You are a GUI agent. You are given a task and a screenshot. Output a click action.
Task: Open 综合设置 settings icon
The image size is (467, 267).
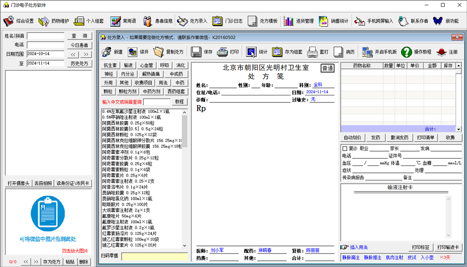9,21
